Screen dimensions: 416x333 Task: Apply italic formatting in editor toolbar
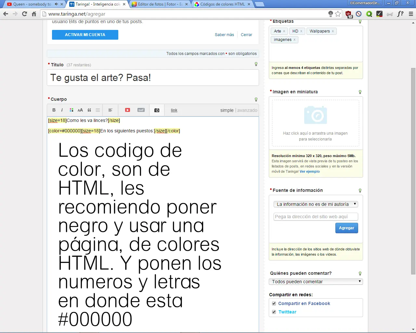point(62,110)
